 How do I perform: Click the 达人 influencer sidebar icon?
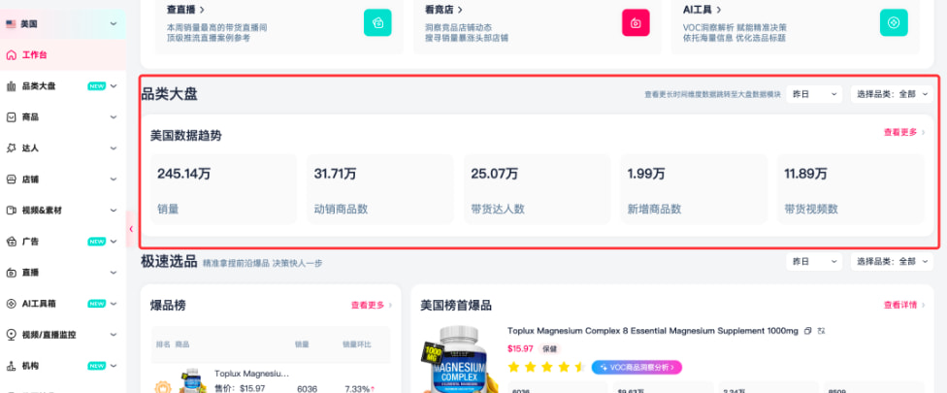click(12, 148)
